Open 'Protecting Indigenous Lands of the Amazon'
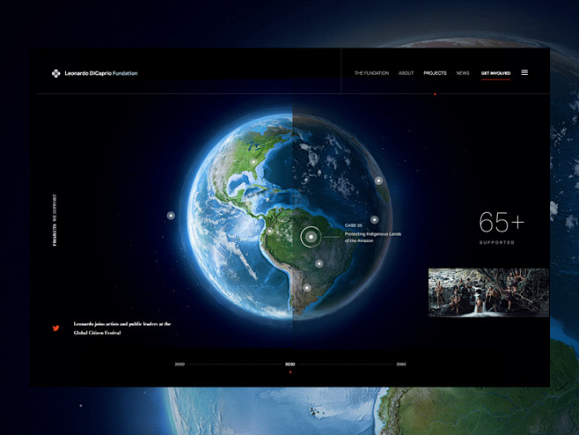Viewport: 579px width, 435px height. (x=372, y=237)
